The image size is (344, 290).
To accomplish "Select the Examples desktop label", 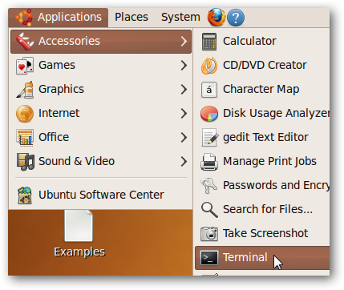I will (79, 252).
